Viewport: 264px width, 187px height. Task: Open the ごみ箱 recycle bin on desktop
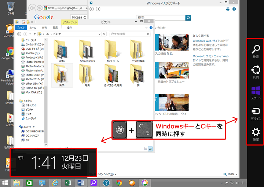[11, 8]
